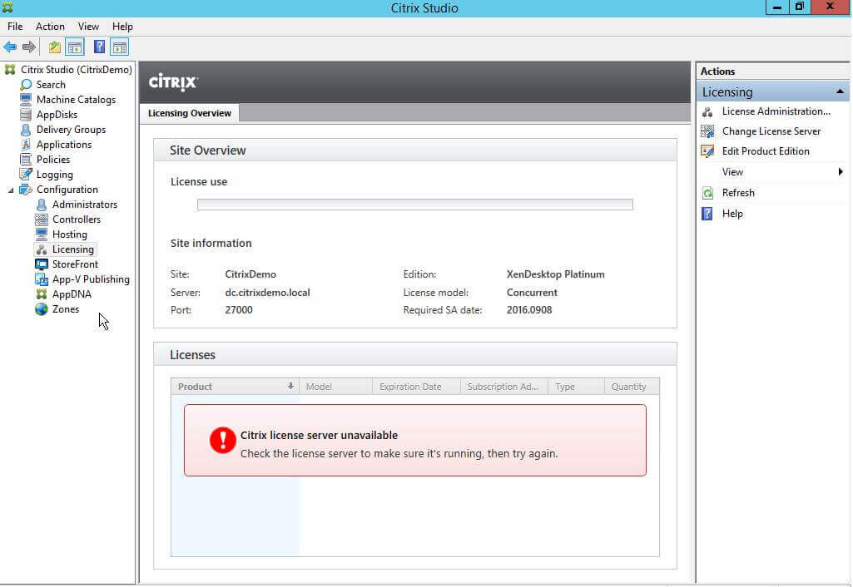Click the Forward arrow toolbar icon

point(29,47)
